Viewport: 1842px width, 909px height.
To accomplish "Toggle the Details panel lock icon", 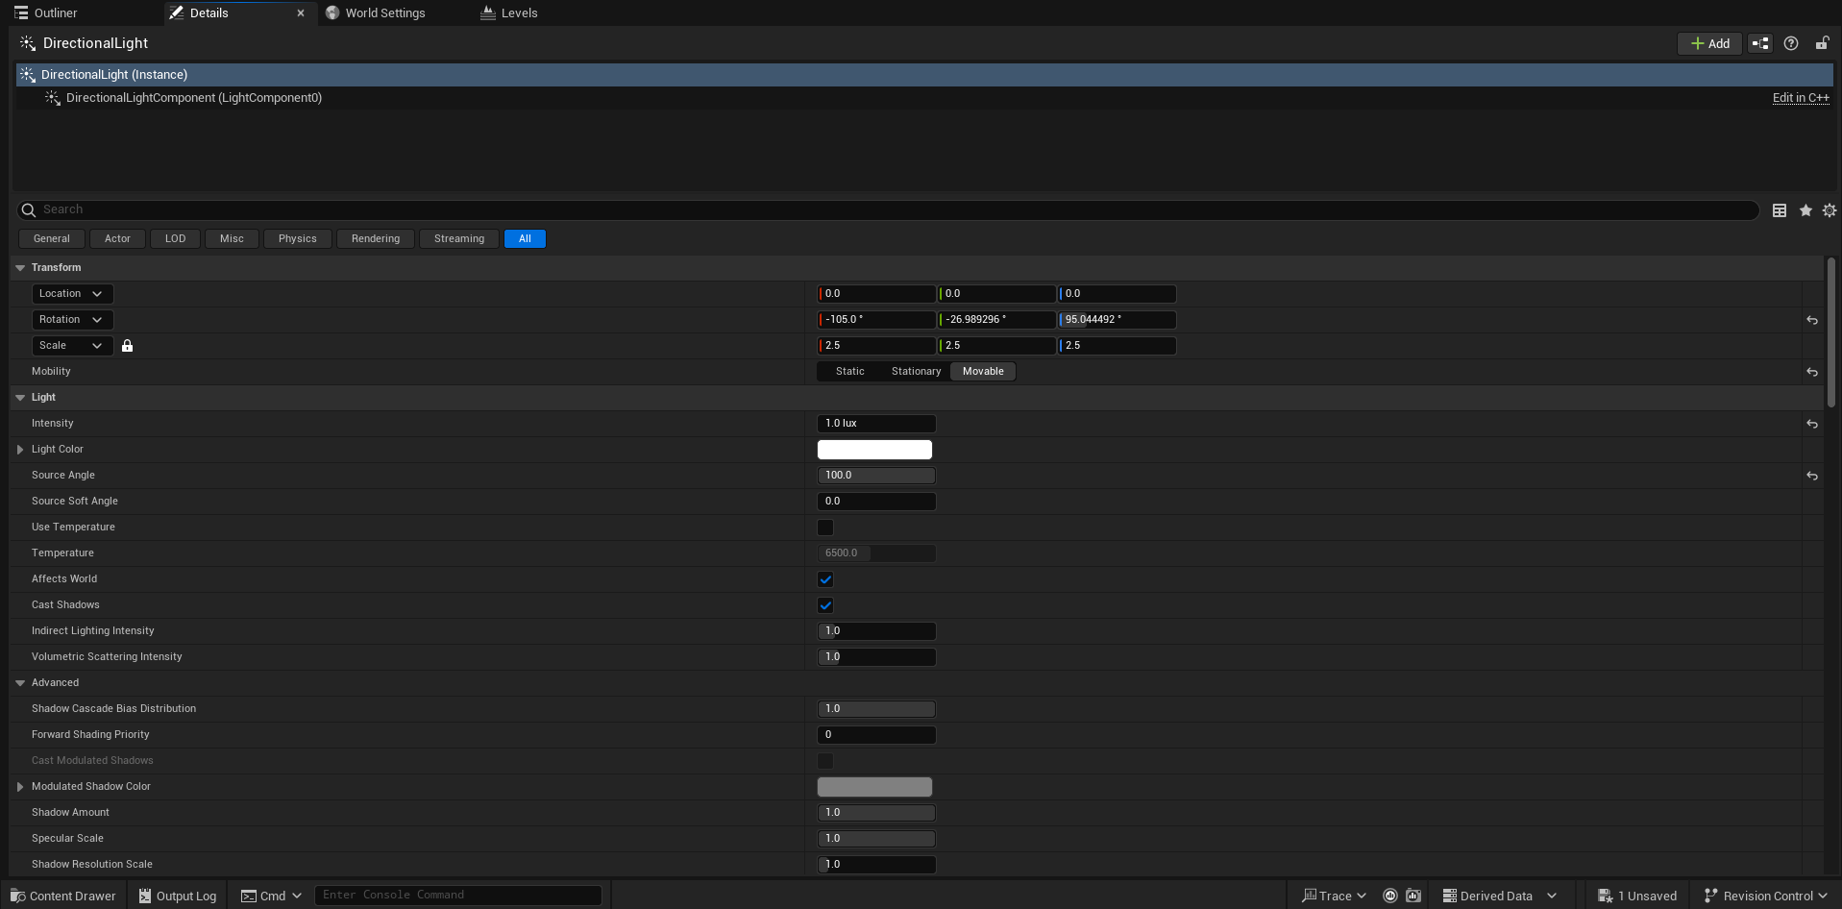I will pos(1822,43).
